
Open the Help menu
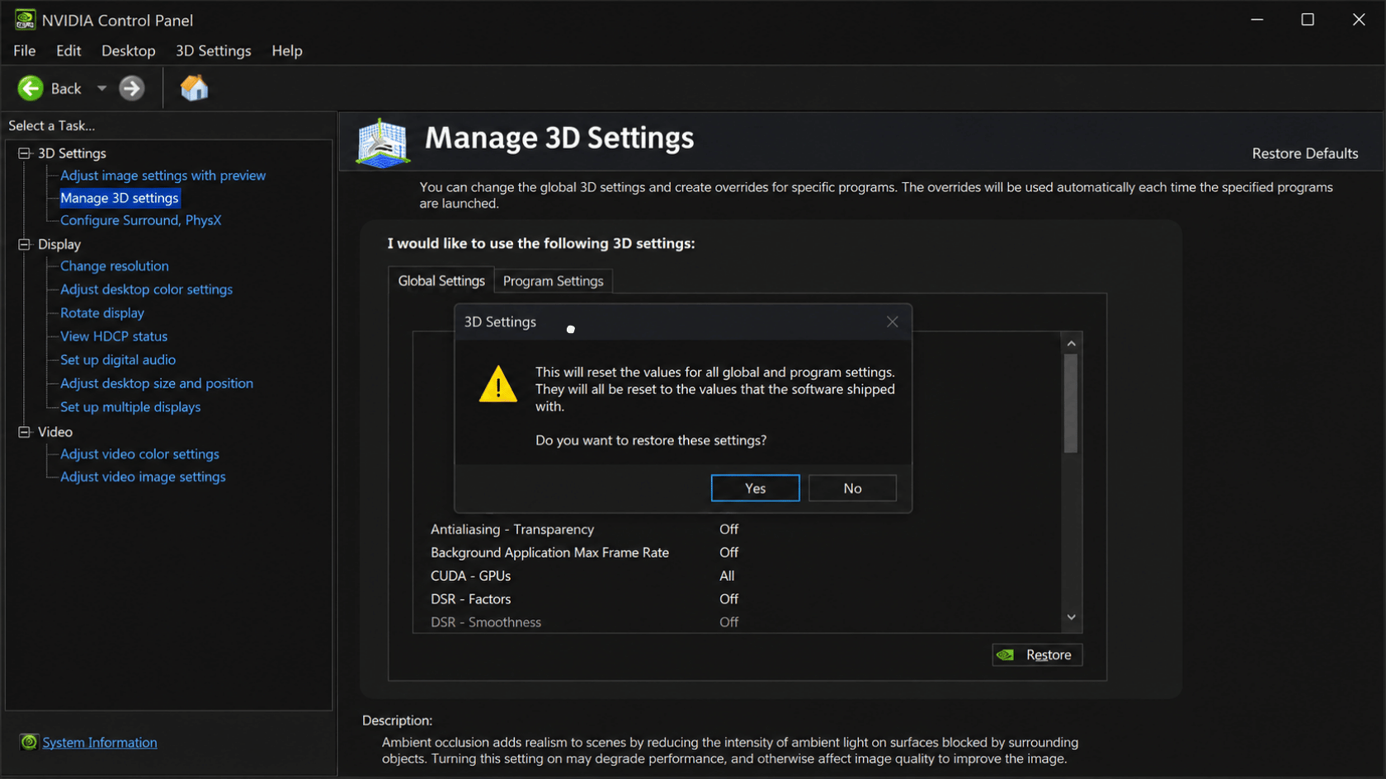[x=287, y=50]
